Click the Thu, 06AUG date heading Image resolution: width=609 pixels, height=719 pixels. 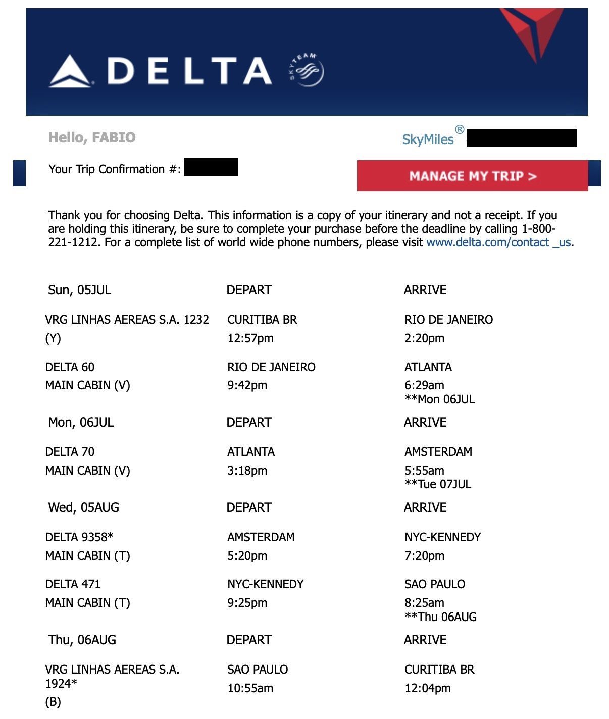82,640
